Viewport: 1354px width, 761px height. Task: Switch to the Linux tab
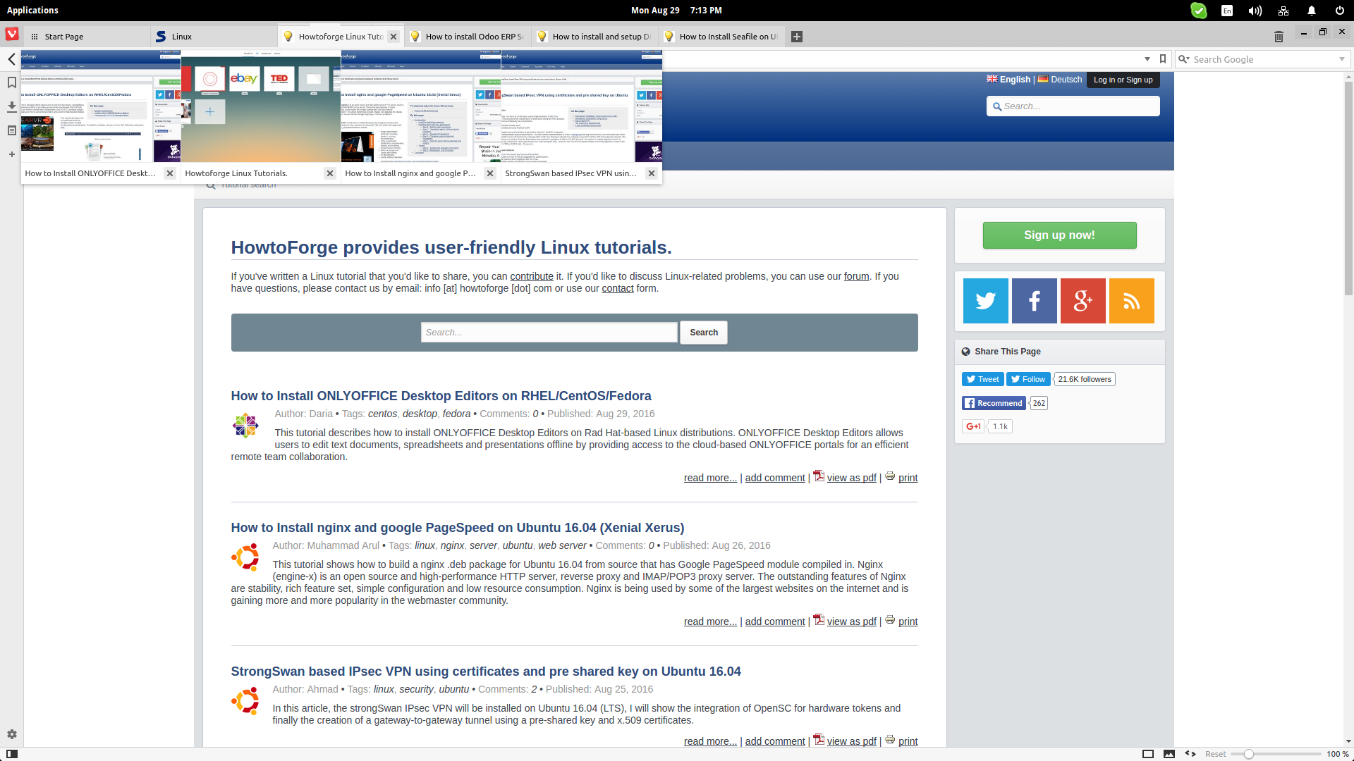tap(214, 37)
